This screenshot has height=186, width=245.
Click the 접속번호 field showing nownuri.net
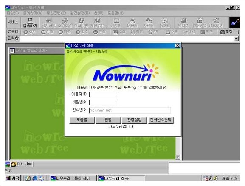point(130,111)
